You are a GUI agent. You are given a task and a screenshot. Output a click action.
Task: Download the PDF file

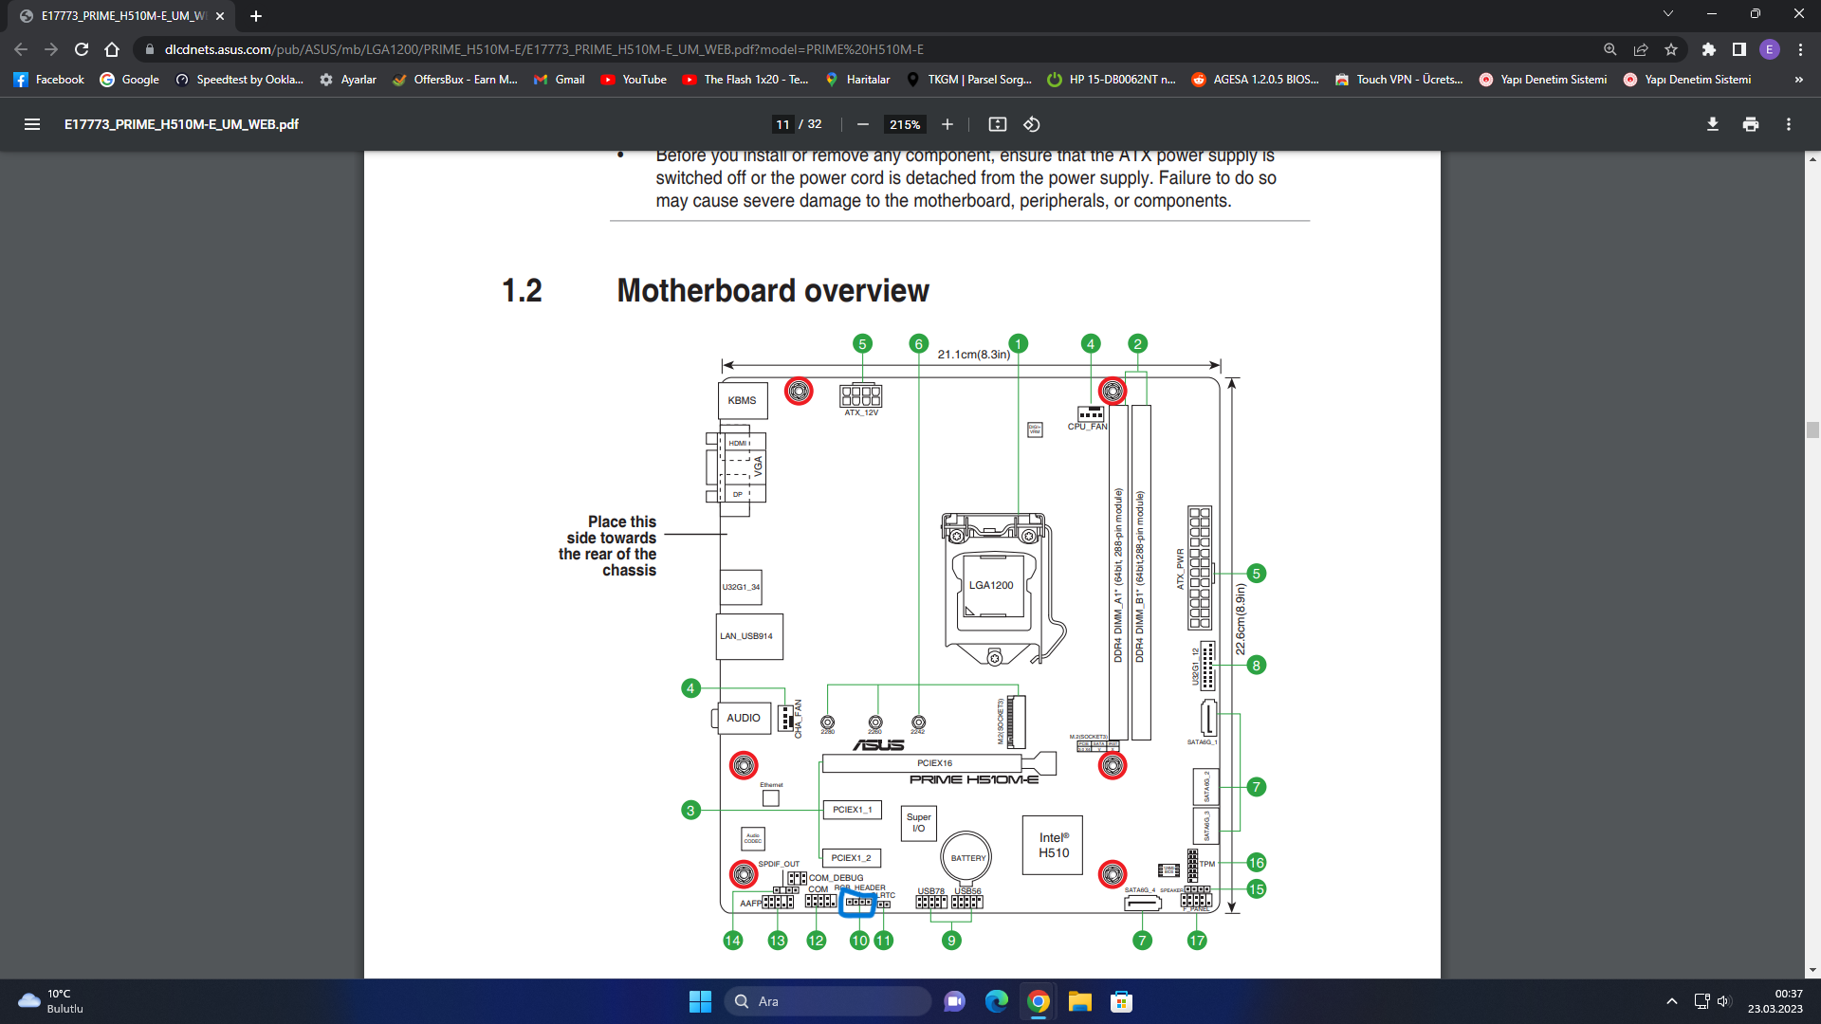[1712, 124]
